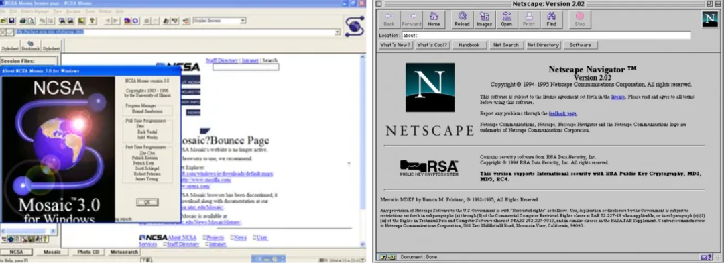
Task: Click the Home icon in Netscape toolbar
Action: click(x=434, y=19)
